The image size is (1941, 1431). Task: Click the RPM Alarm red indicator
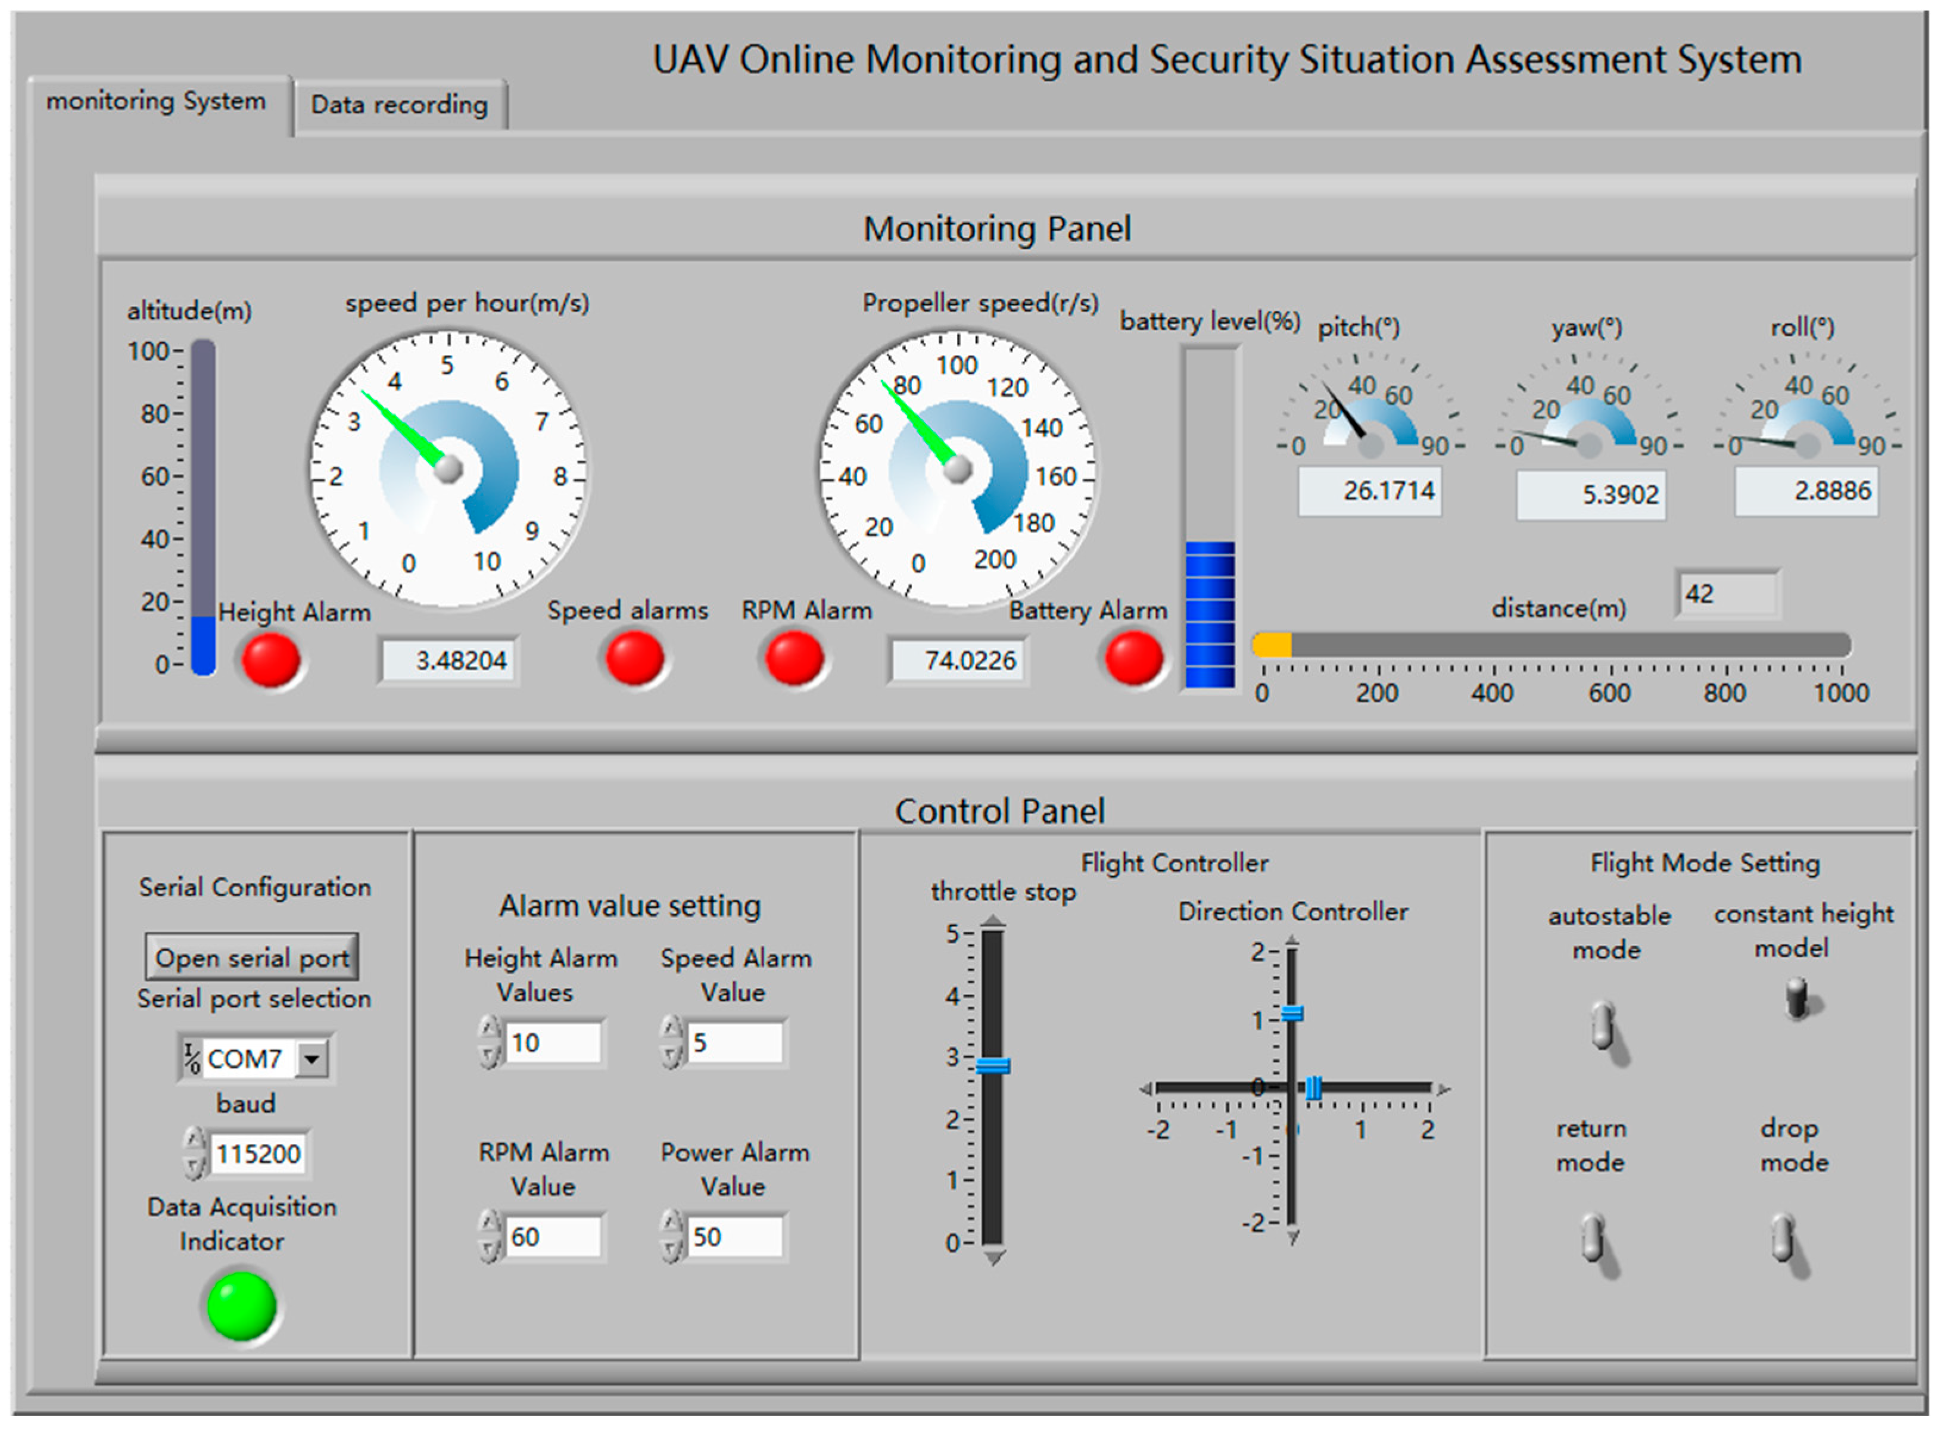793,658
